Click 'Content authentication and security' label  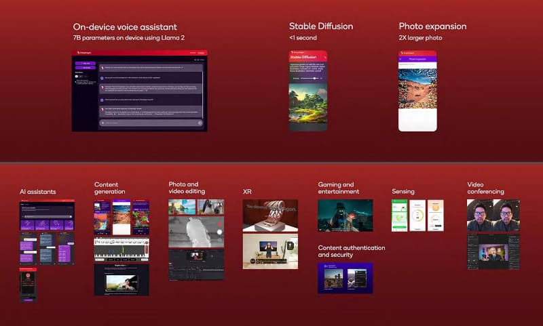click(352, 251)
